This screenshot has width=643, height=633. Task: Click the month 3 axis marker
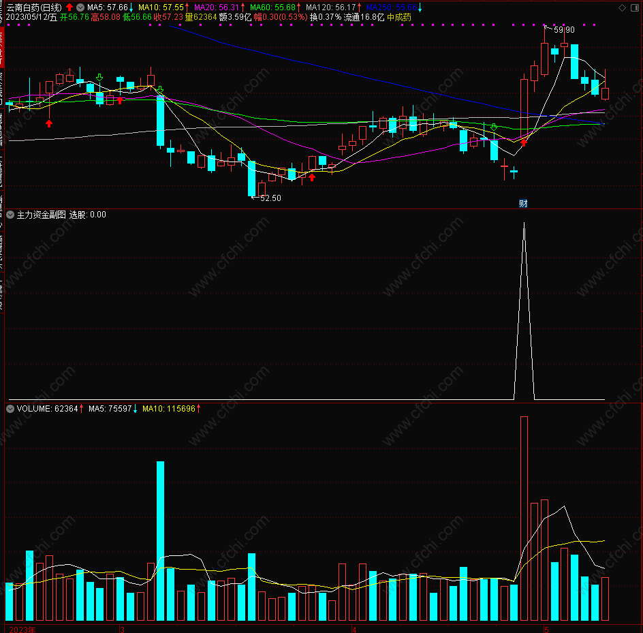tap(122, 630)
